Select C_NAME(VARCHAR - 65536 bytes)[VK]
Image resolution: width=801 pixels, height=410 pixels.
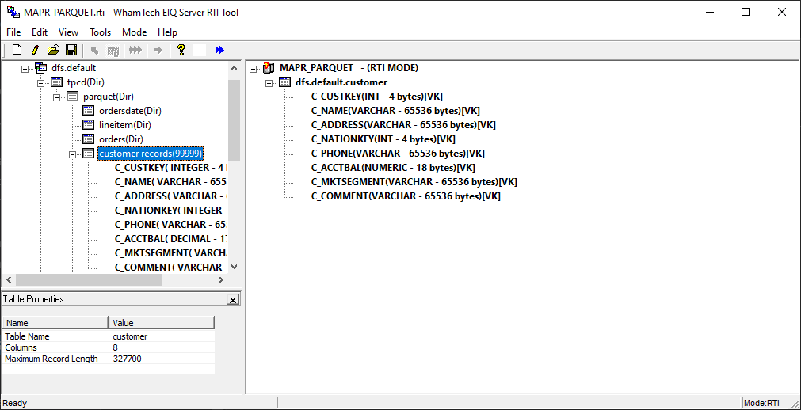395,111
